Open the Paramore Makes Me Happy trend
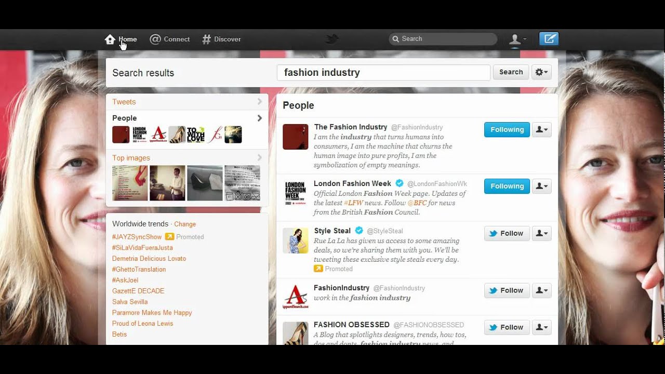 tap(152, 313)
